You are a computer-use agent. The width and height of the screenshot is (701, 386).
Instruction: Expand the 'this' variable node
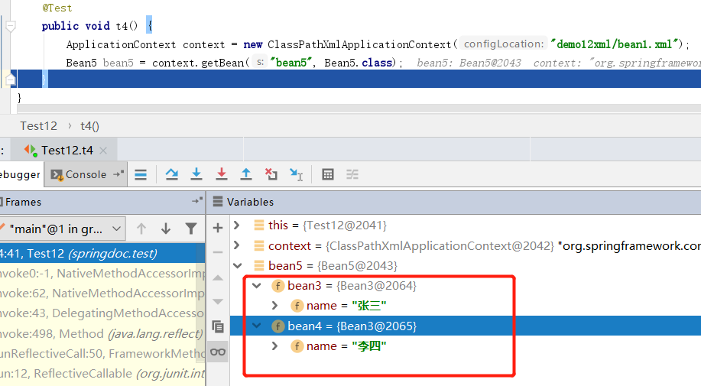click(x=237, y=225)
